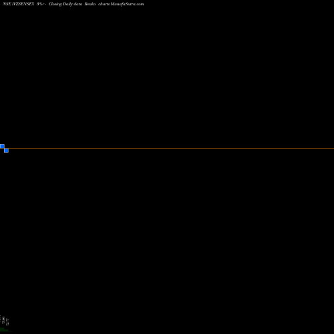This screenshot has width=334, height=334.
Task: Click the Daily data header text
Action: click(72, 4)
